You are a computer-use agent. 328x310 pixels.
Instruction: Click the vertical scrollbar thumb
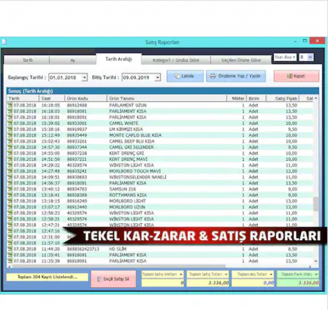316,204
